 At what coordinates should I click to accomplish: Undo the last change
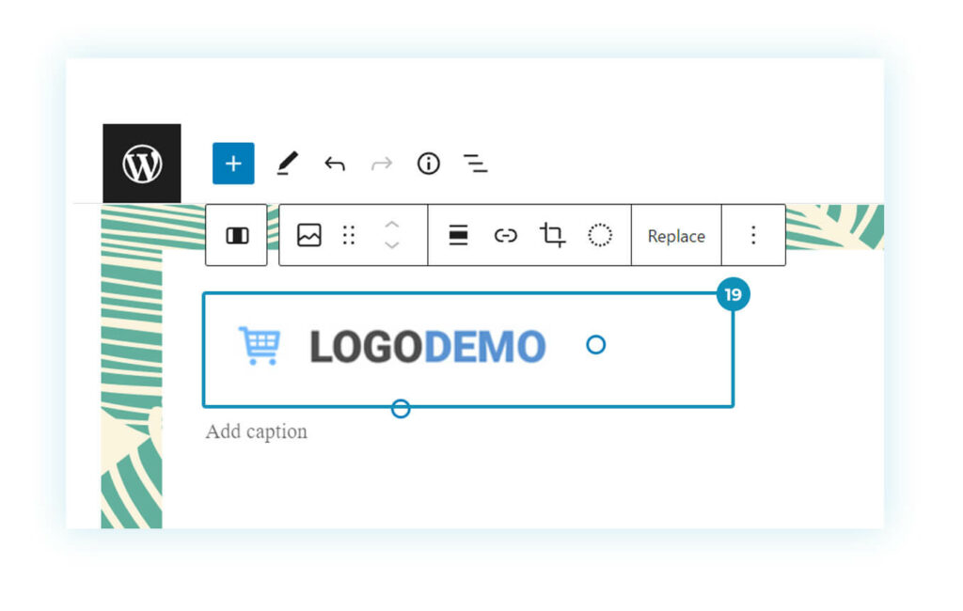pos(335,164)
